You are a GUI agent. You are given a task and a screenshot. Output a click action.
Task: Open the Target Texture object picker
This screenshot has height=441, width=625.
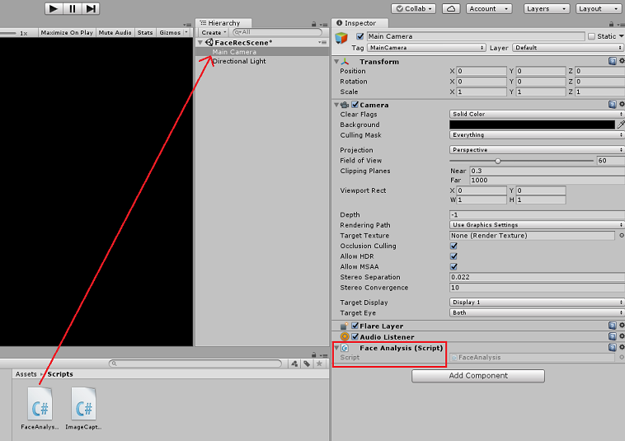pos(622,236)
